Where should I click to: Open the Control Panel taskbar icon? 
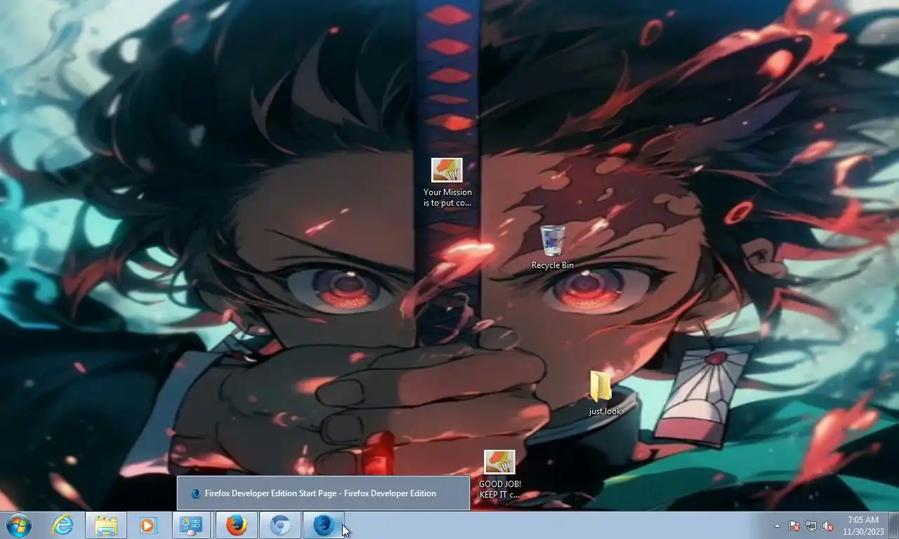191,525
